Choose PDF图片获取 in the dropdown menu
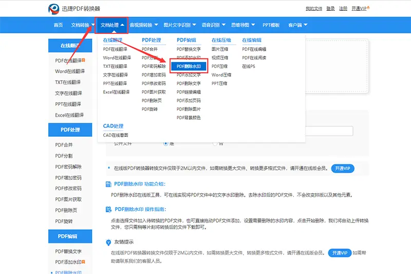The image size is (411, 274). (154, 92)
